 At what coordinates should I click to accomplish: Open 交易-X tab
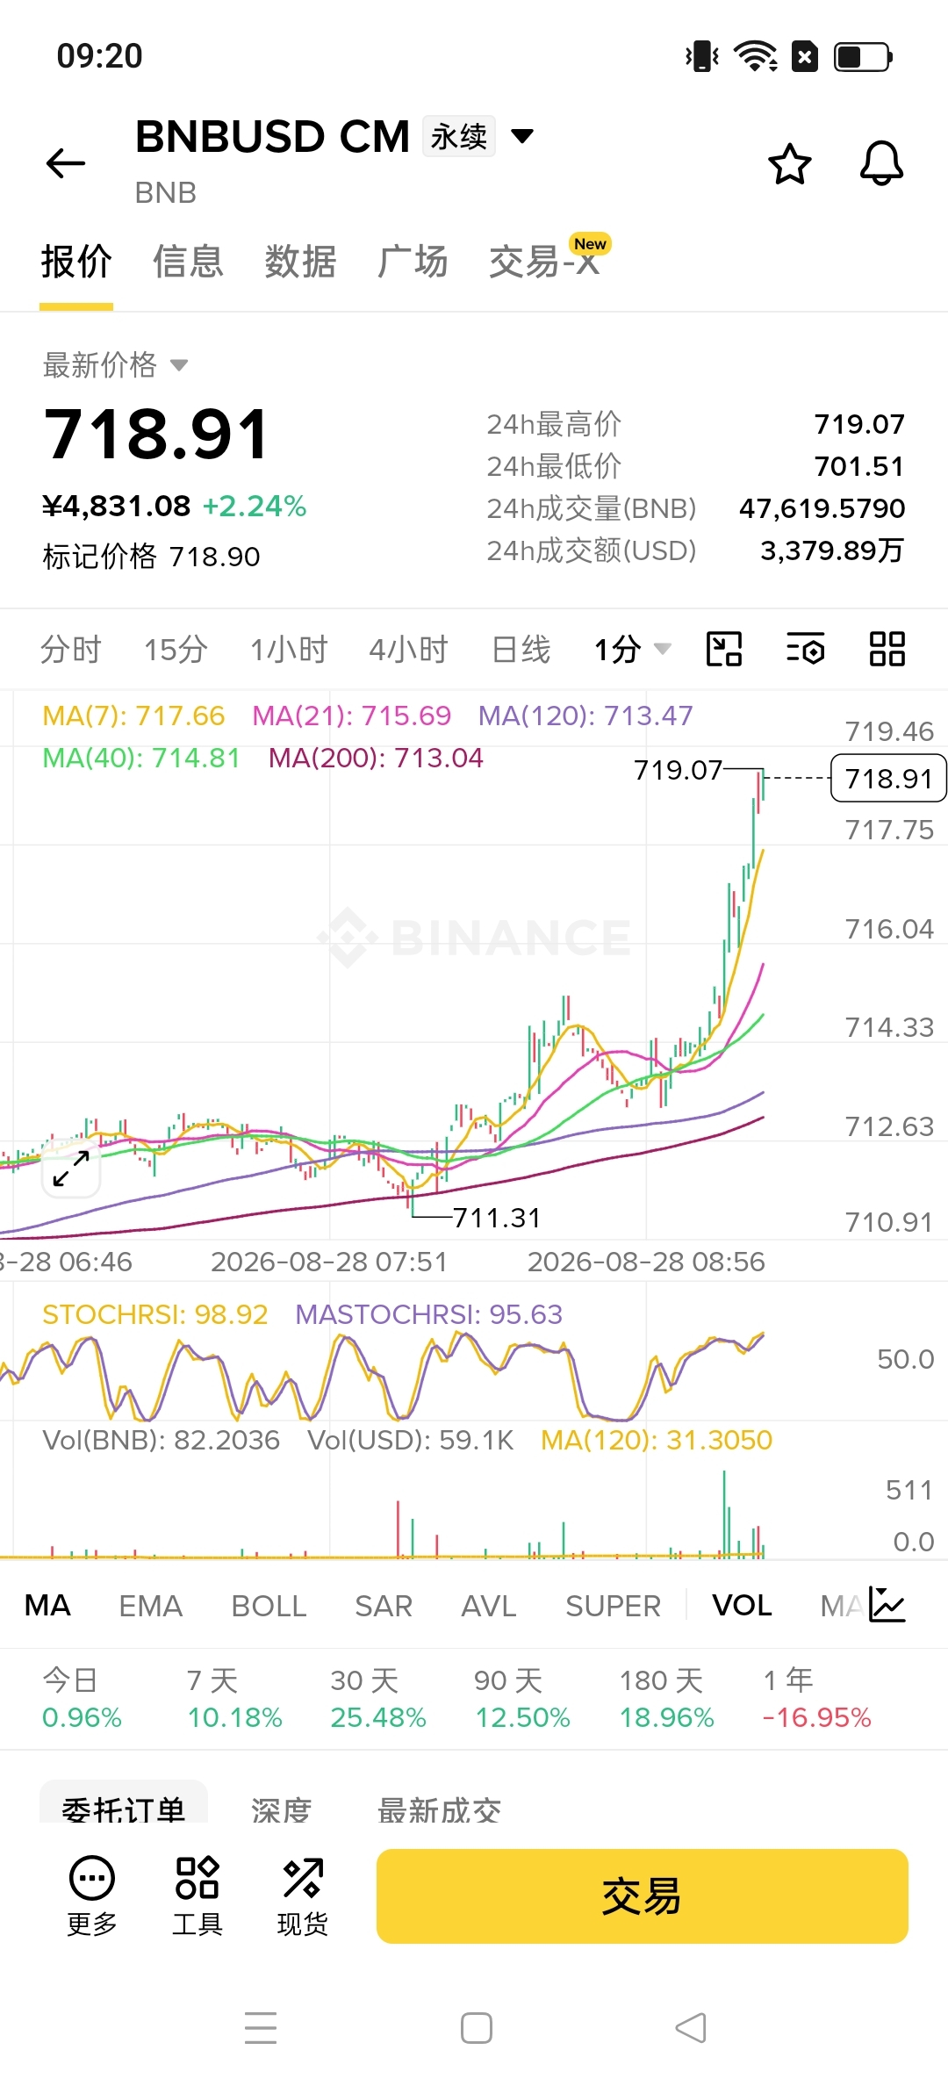point(546,262)
